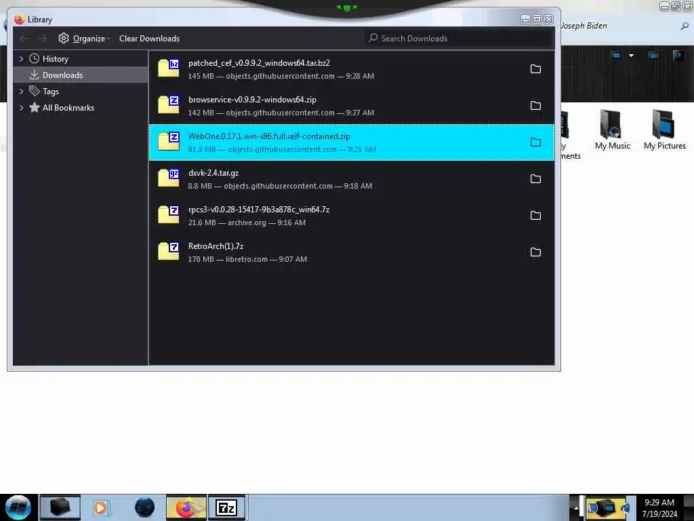Screen dimensions: 694x521
Task: Click the rpcs3 7z file icon
Action: click(x=169, y=215)
